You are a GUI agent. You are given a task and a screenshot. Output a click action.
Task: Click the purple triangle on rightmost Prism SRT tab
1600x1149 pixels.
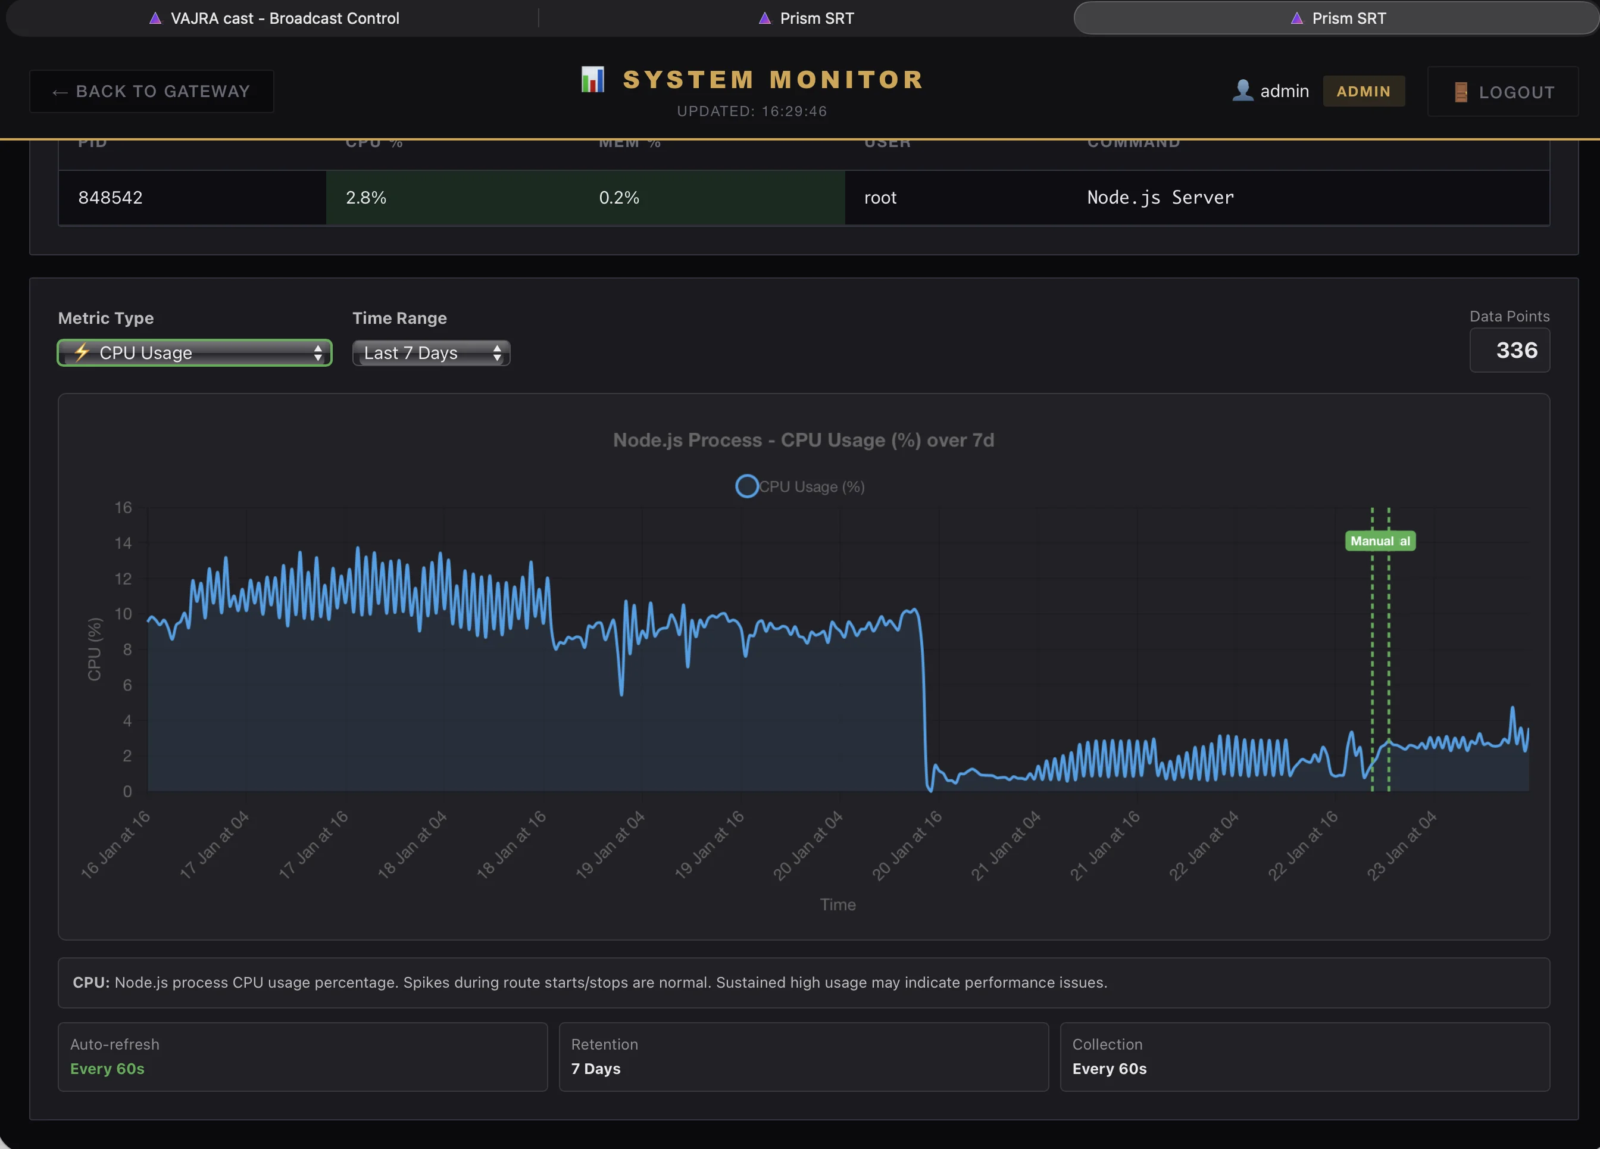1296,18
